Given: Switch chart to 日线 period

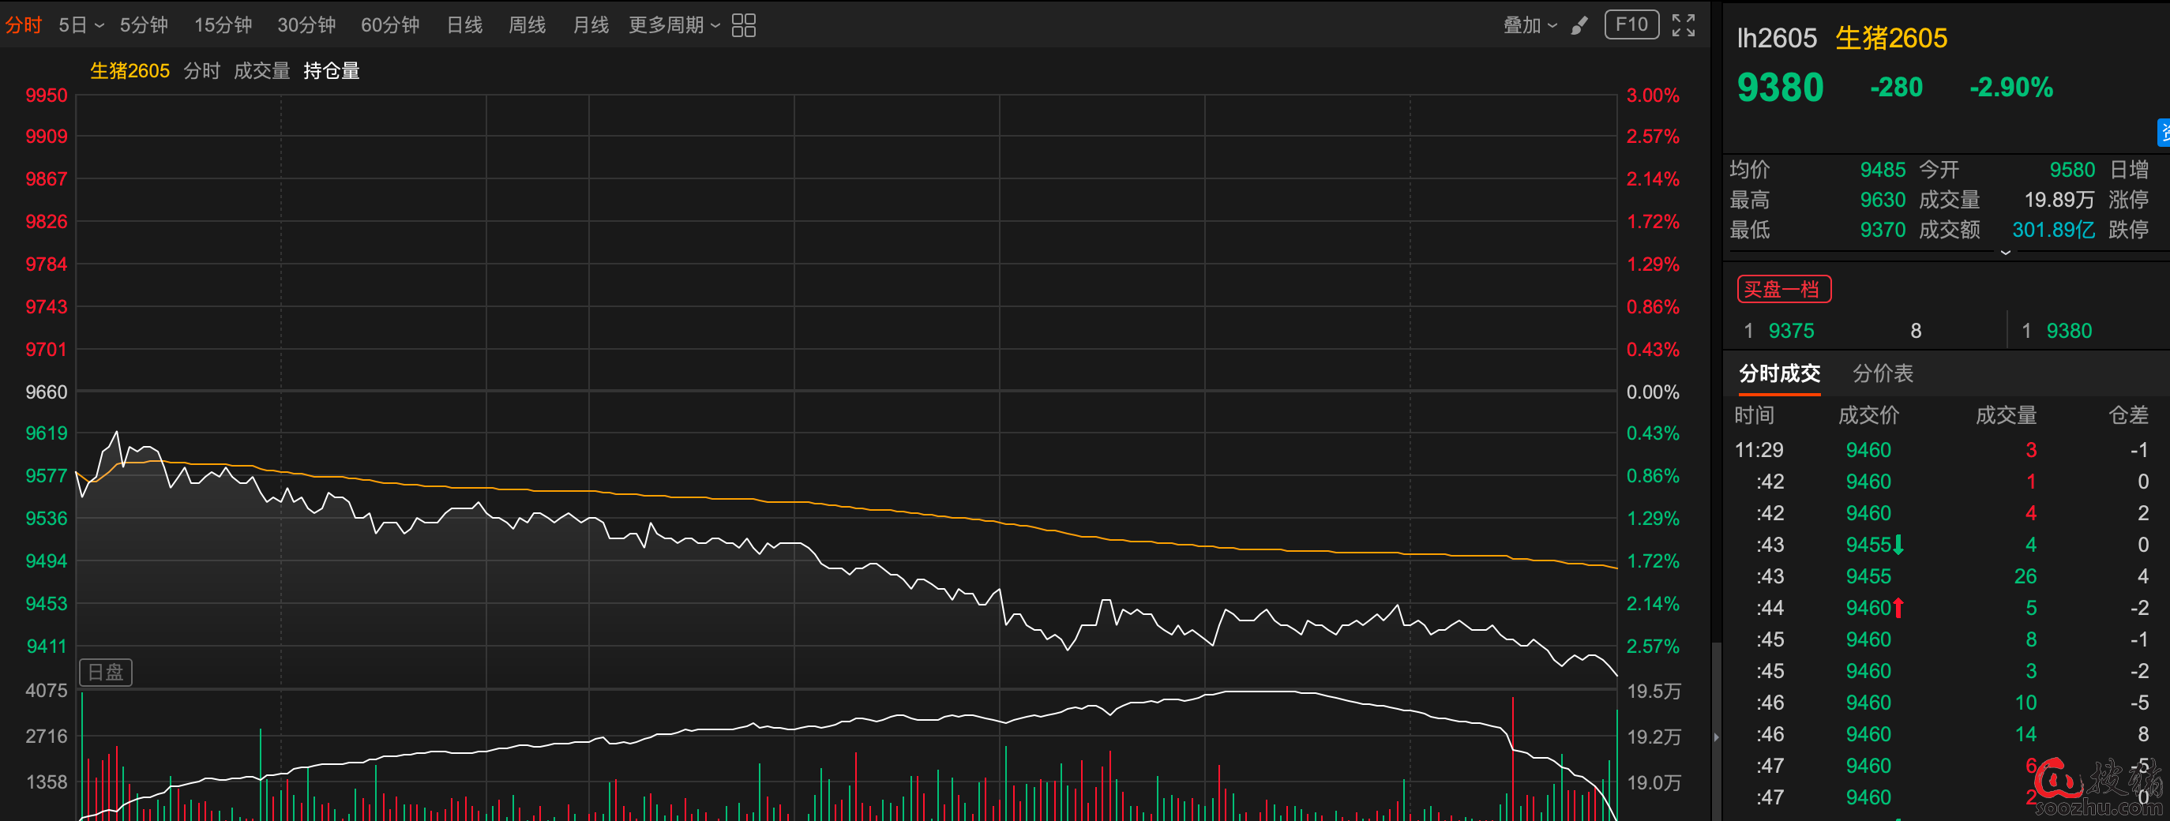Looking at the screenshot, I should (464, 25).
